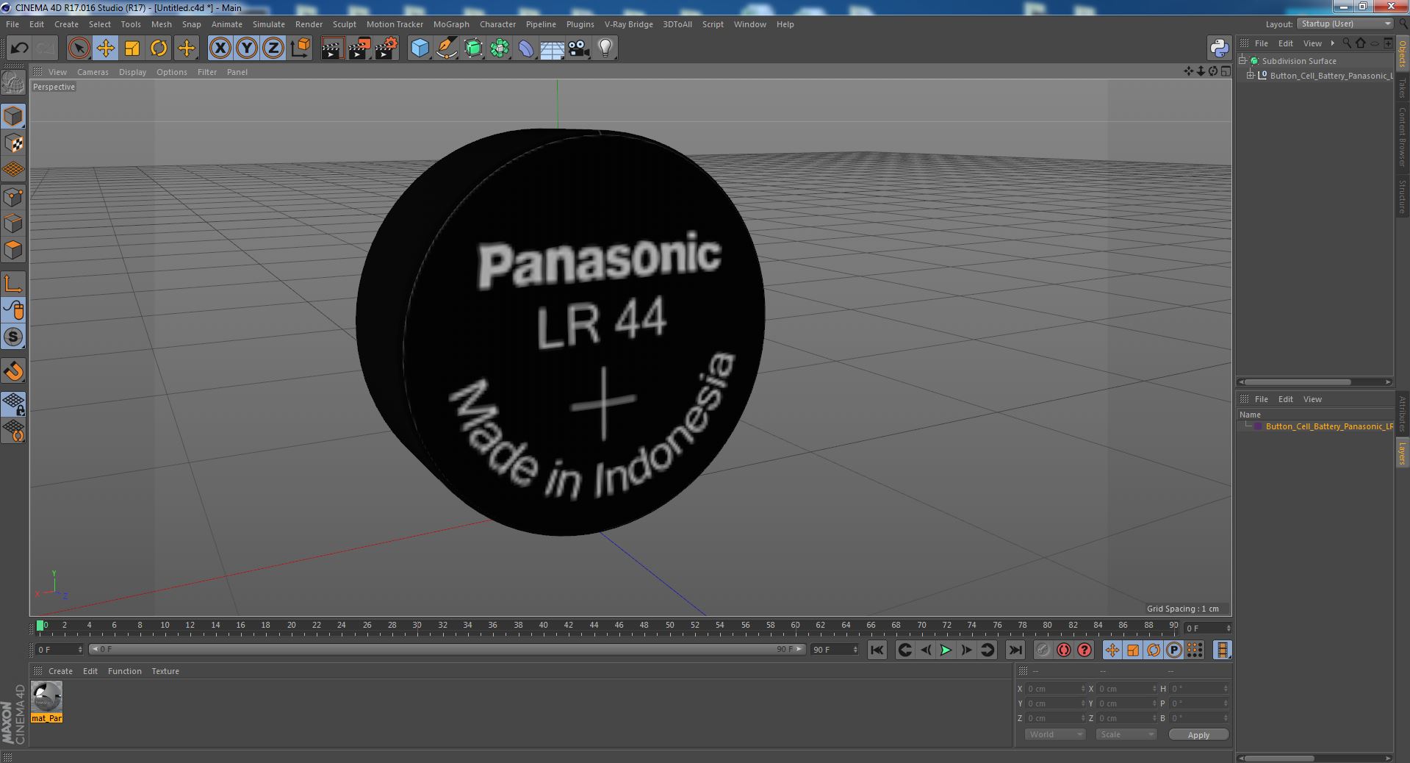Click Render View clapperboard icon

click(x=332, y=49)
